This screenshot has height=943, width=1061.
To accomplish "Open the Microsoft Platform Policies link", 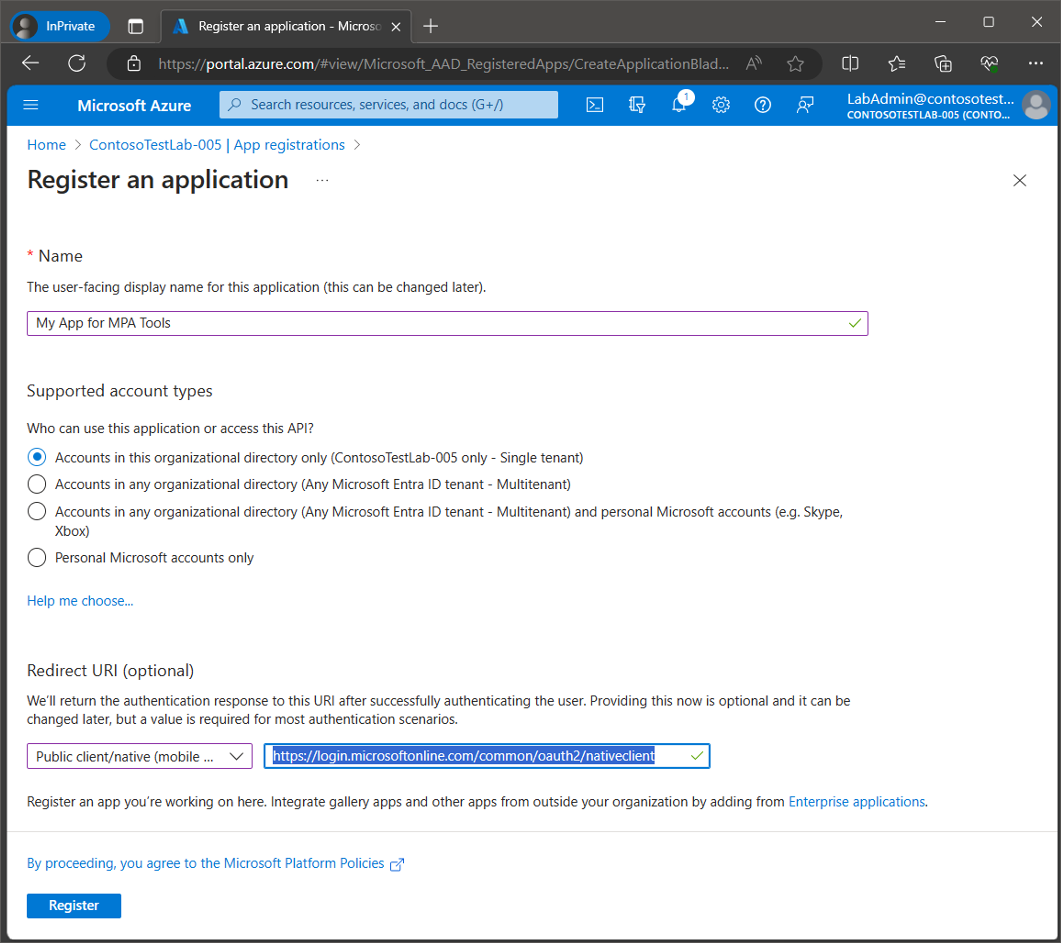I will (x=216, y=863).
